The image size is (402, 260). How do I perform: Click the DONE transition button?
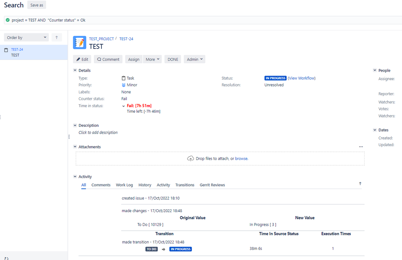click(x=173, y=59)
